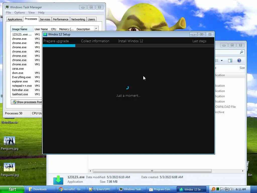Switch to the microsfot Chrome taskbar button

[x=71, y=189]
